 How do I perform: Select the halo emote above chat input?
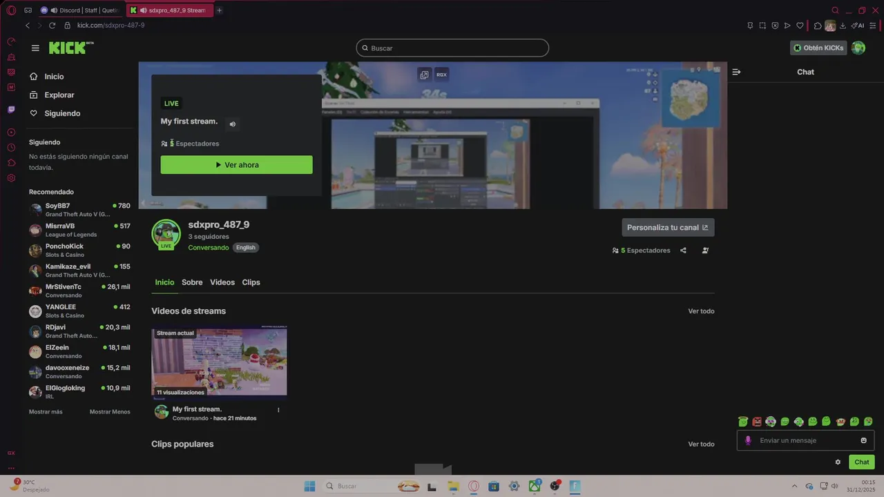pos(743,422)
